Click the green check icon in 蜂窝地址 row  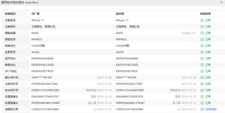pyautogui.click(x=202, y=65)
